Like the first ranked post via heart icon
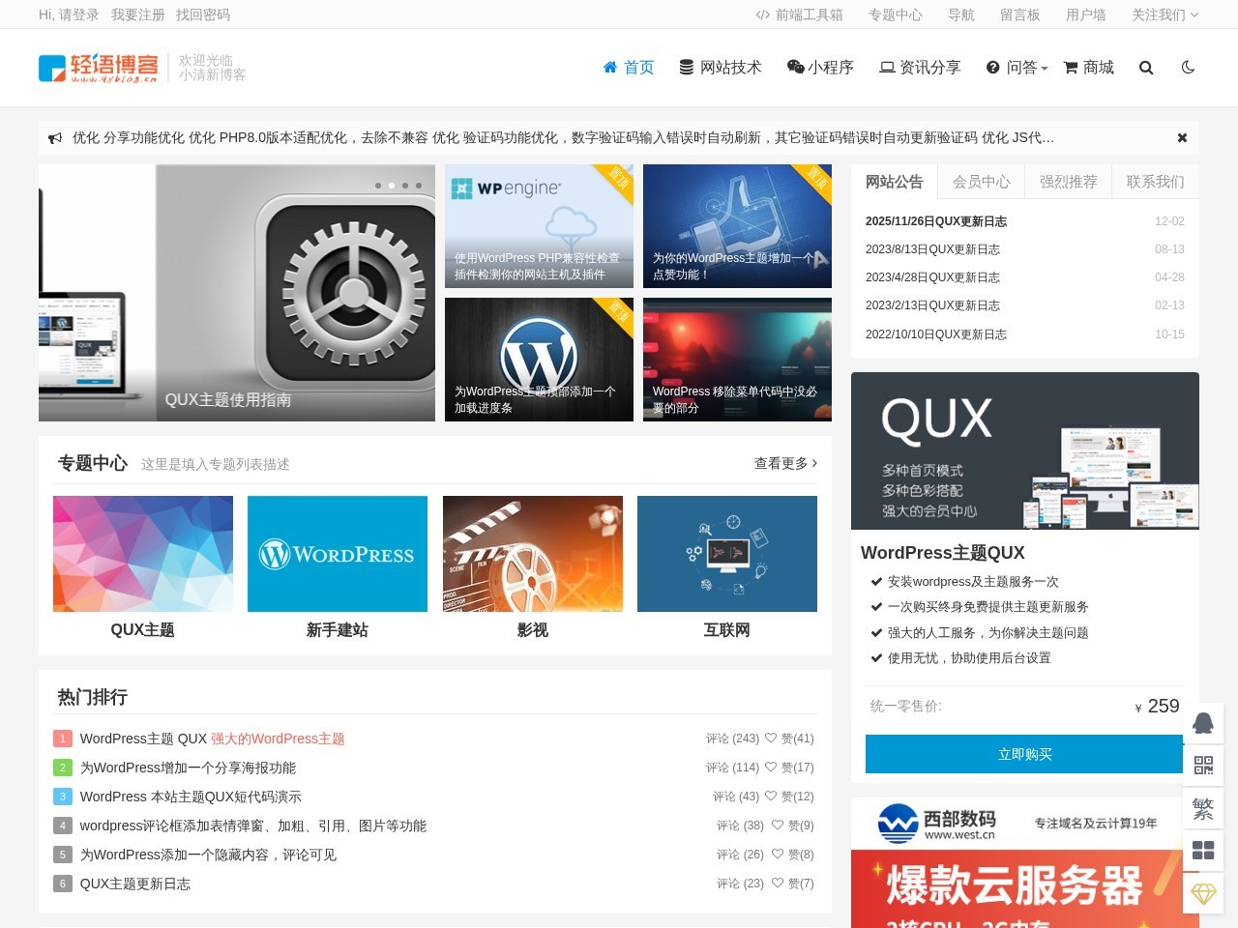Image resolution: width=1238 pixels, height=928 pixels. click(771, 739)
